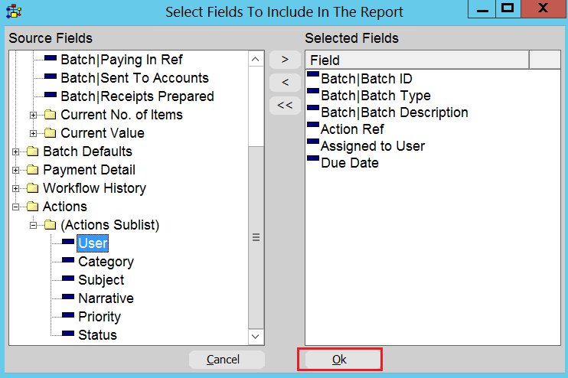Click icon of selected Batch|Batch Type field

(x=313, y=91)
